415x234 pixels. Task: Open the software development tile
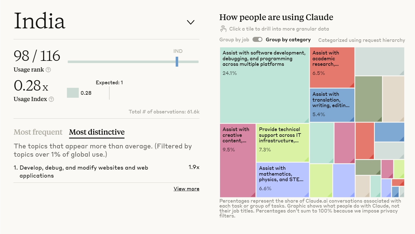264,85
